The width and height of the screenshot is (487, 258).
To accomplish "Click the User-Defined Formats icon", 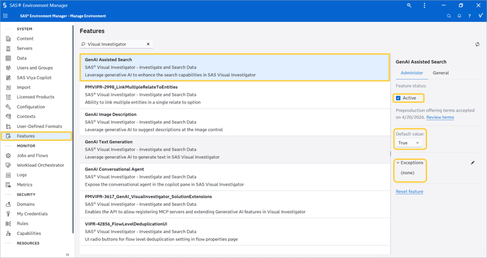I will point(8,127).
